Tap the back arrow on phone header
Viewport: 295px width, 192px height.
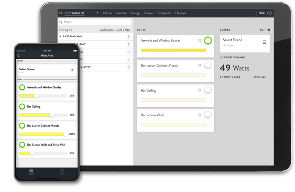(x=19, y=56)
